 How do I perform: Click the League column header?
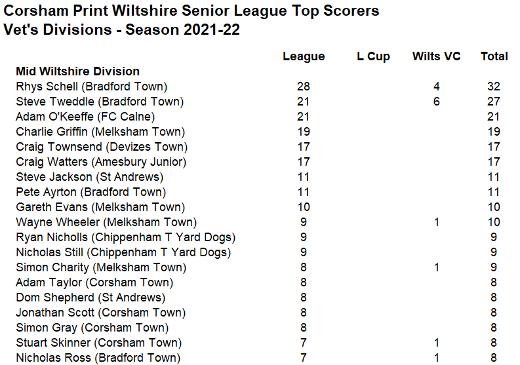click(x=304, y=57)
